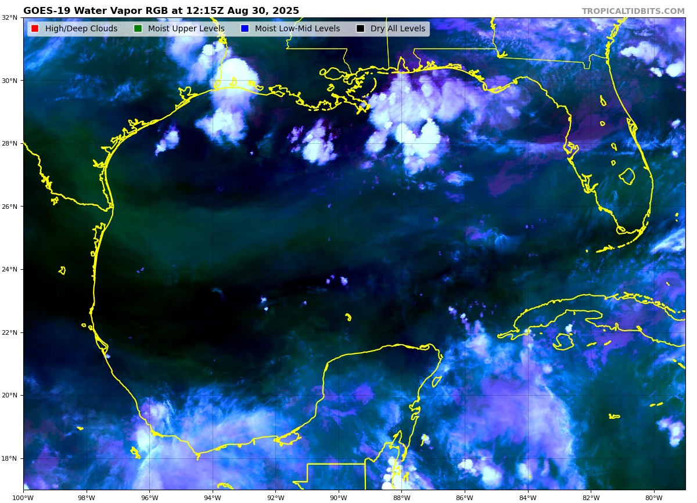Image resolution: width=697 pixels, height=503 pixels.
Task: Click the 24°N latitude axis label
Action: point(12,269)
